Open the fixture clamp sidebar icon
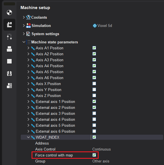The height and width of the screenshot is (165, 164). coord(9,73)
